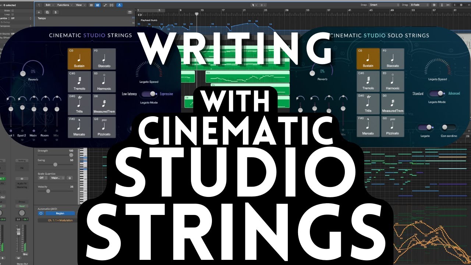Select Sustain articulation in Solo Strings panel
471x265 pixels.
[x=368, y=59]
